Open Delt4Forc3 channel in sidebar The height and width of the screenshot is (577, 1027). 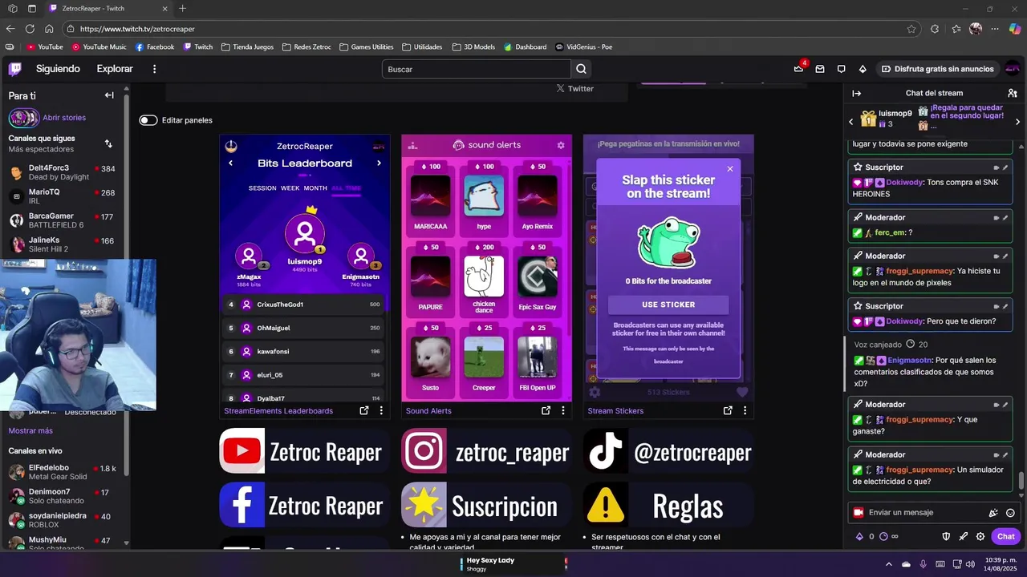tap(63, 172)
